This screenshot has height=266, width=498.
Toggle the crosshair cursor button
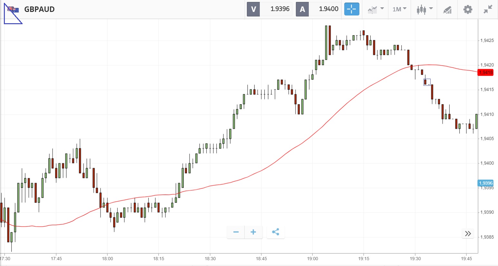click(x=351, y=9)
